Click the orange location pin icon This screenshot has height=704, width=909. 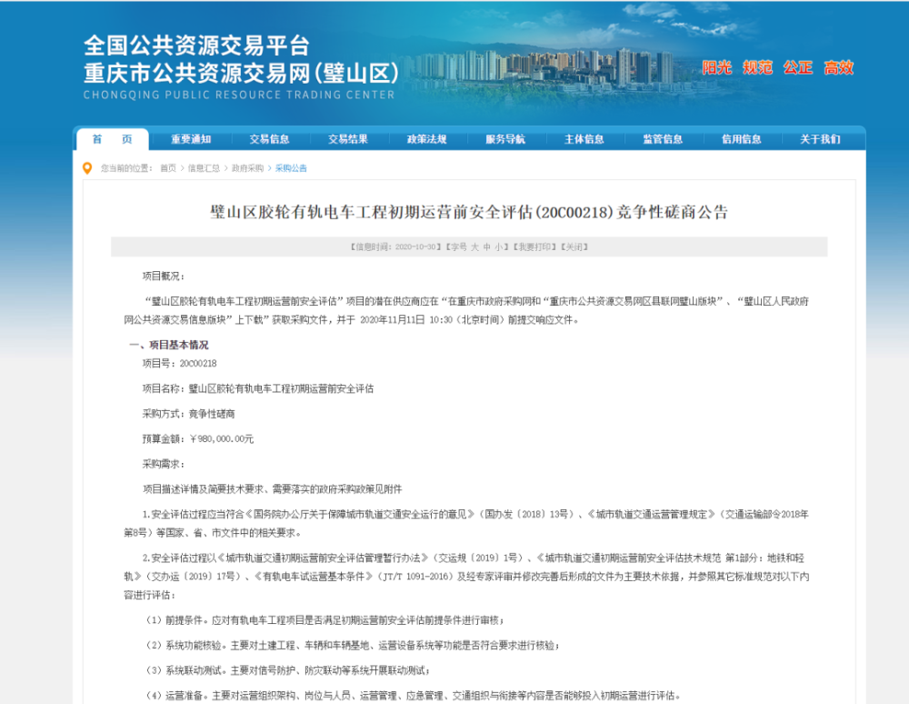[87, 168]
